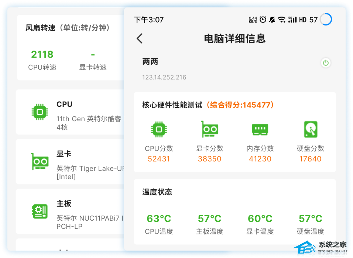Select the CPU score chip icon
This screenshot has width=353, height=258.
tap(159, 129)
